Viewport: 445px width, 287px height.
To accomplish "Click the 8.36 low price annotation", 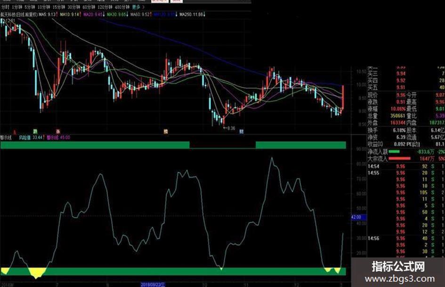I will (x=230, y=128).
